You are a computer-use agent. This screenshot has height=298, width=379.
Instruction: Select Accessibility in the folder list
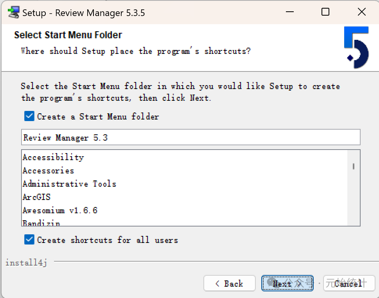click(x=53, y=157)
